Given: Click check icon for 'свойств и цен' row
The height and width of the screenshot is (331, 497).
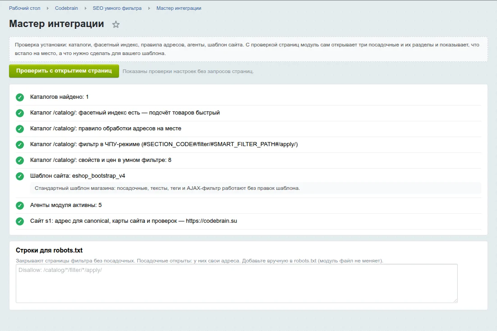Looking at the screenshot, I should 20,161.
